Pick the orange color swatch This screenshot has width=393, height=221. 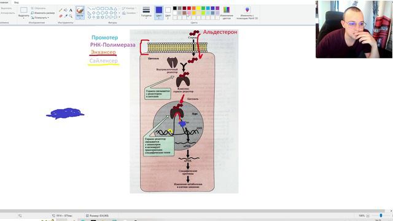(x=194, y=8)
